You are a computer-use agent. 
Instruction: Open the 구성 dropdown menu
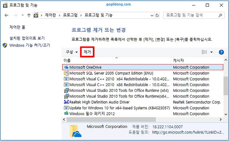click(72, 52)
